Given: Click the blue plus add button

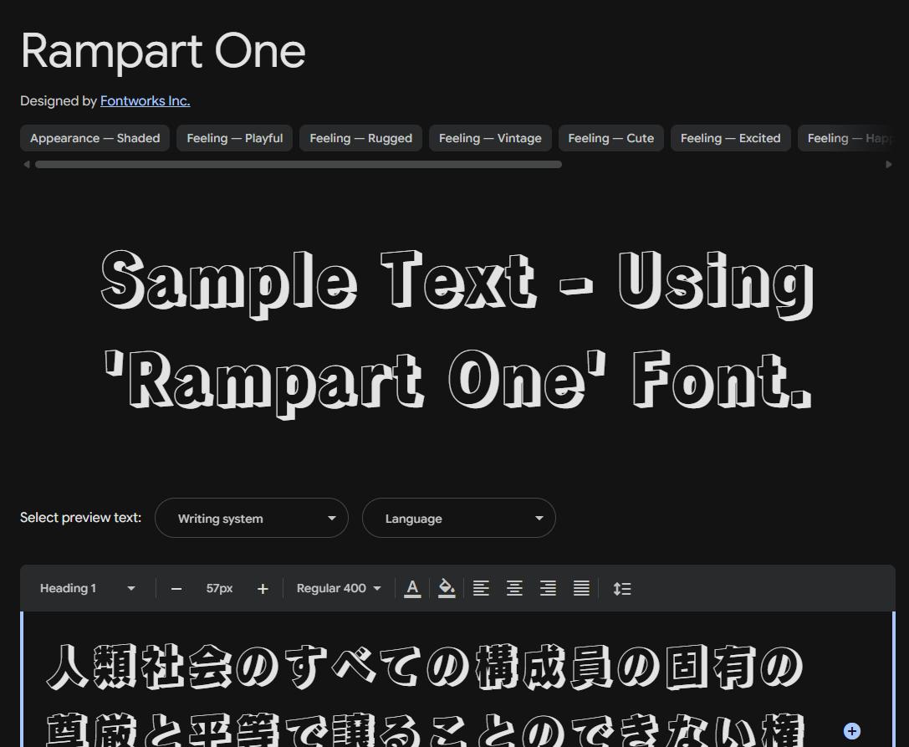Looking at the screenshot, I should pos(851,731).
